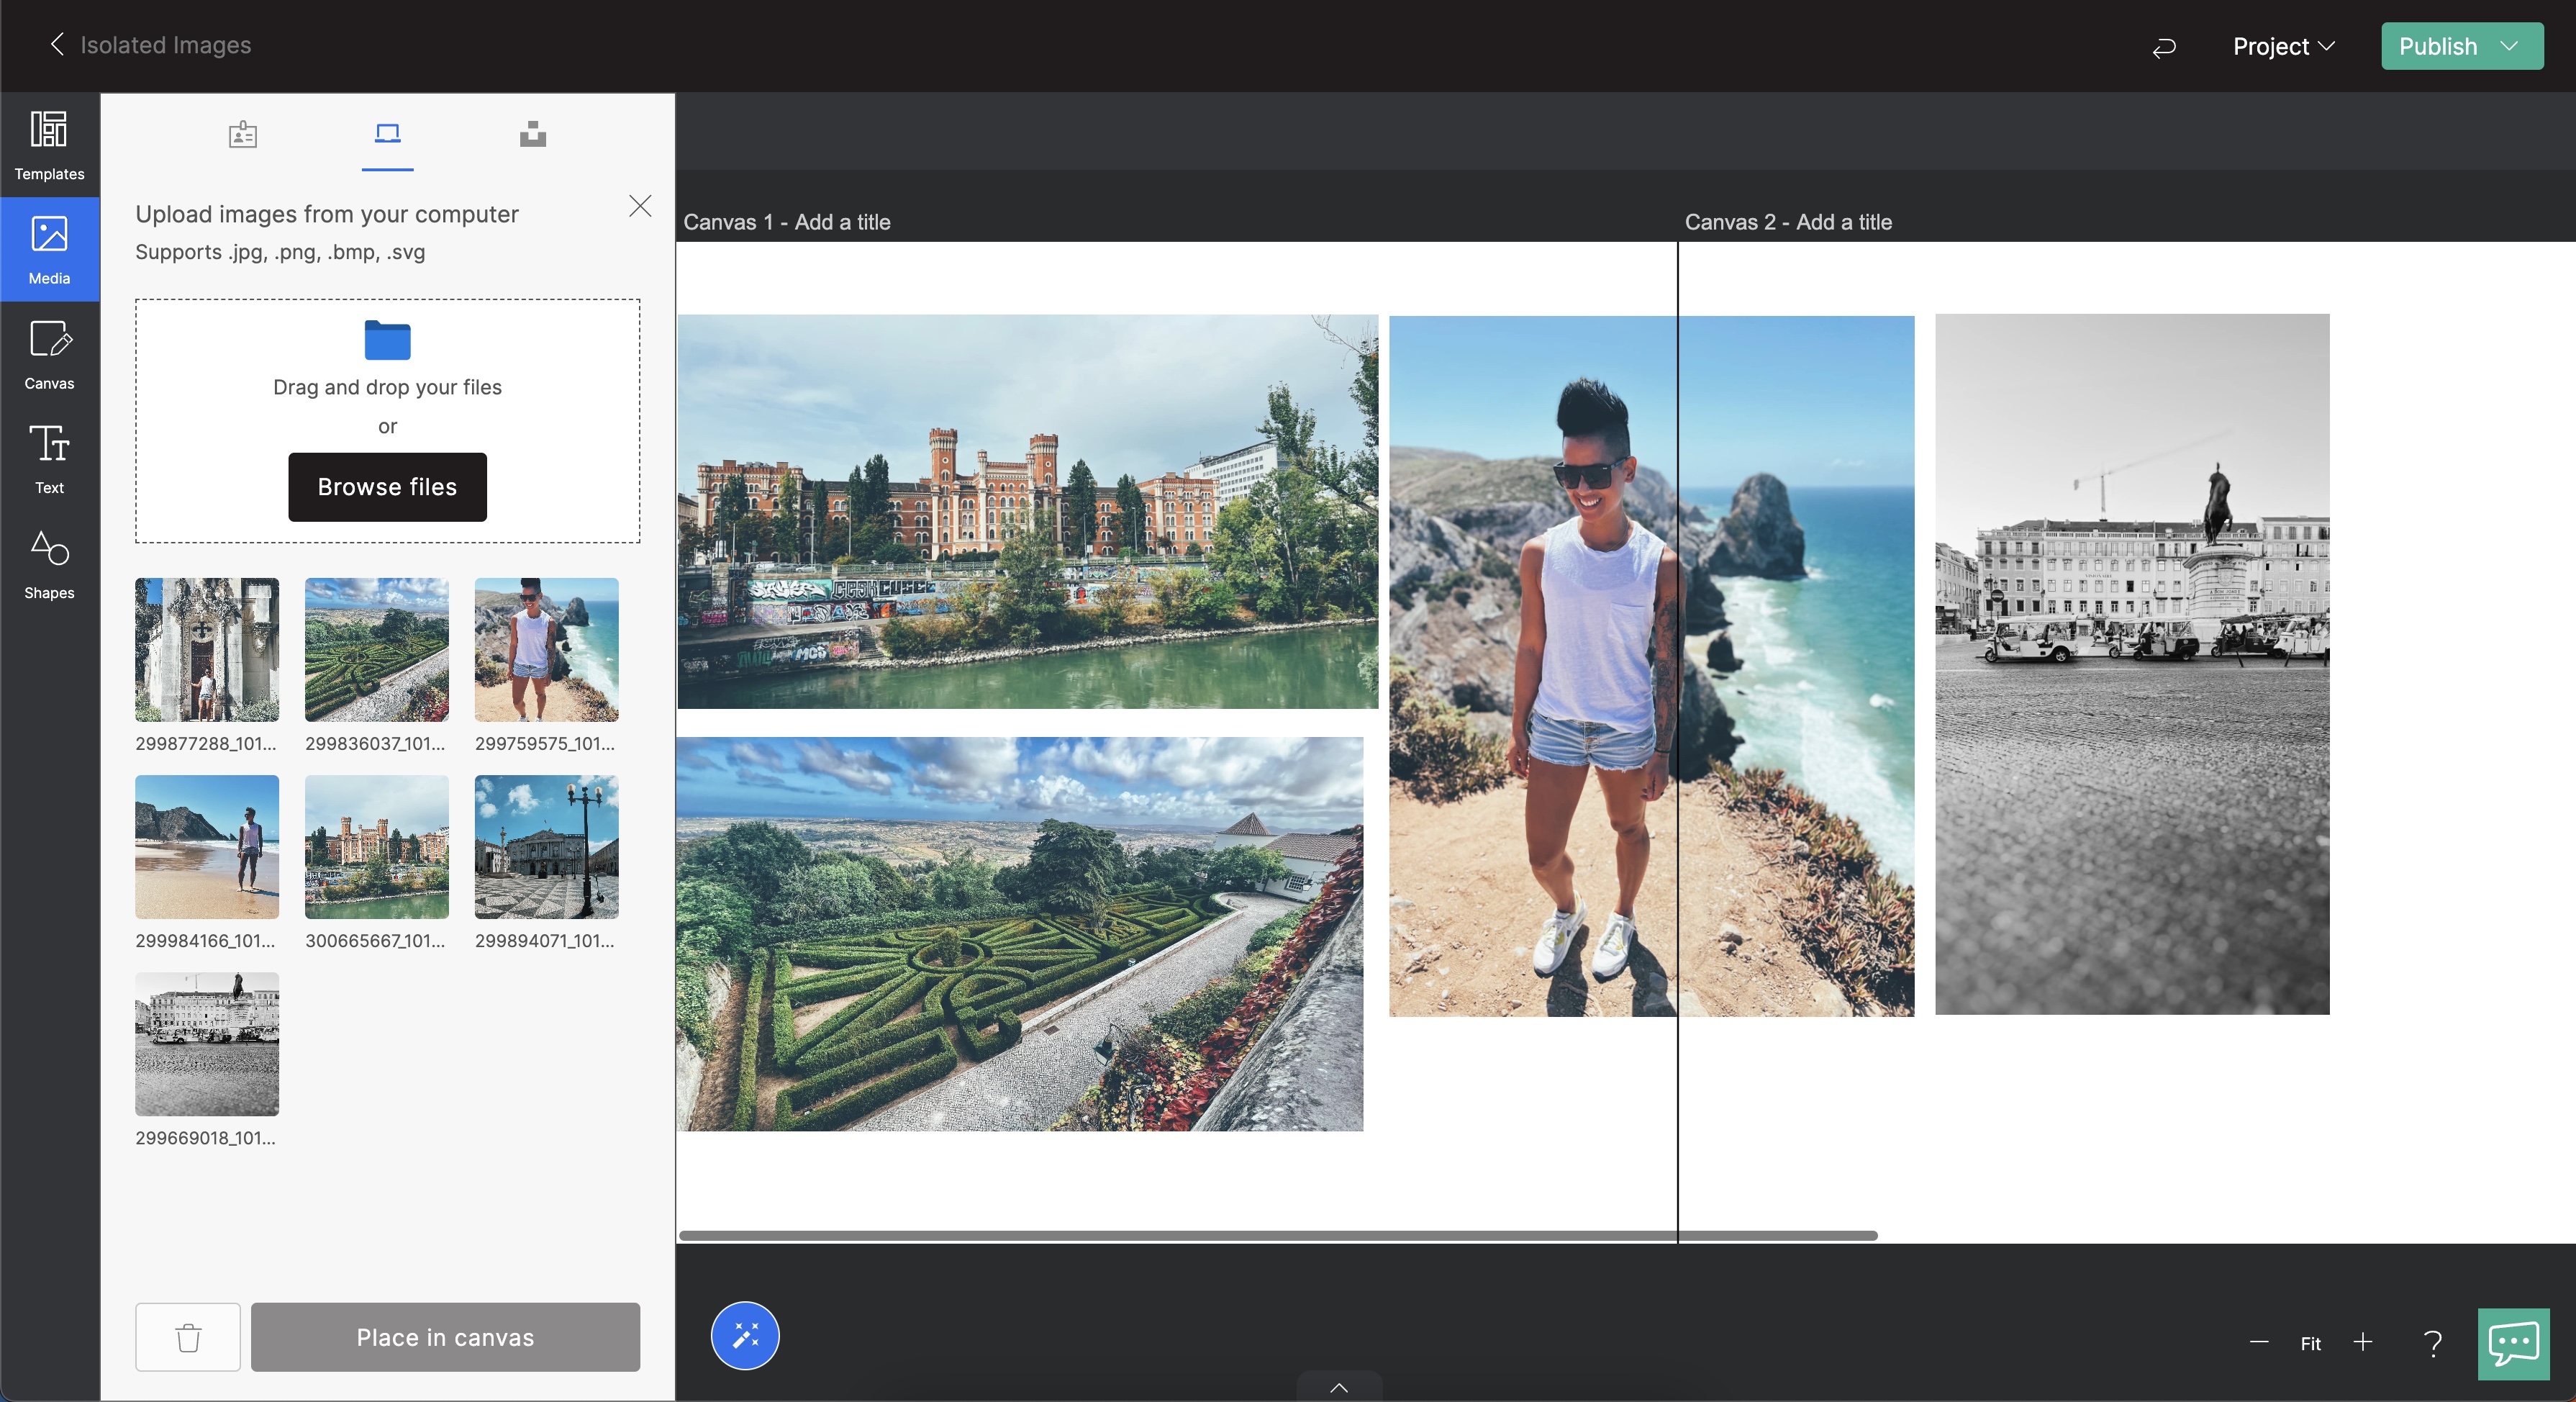Expand the bottom panel chevron
2576x1402 pixels.
[x=1339, y=1387]
